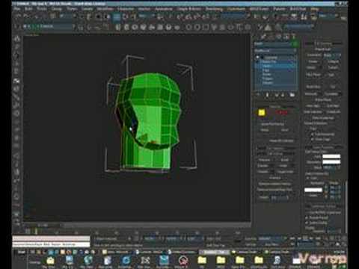Click the Detach button
359x269 pixels.
click(x=333, y=67)
